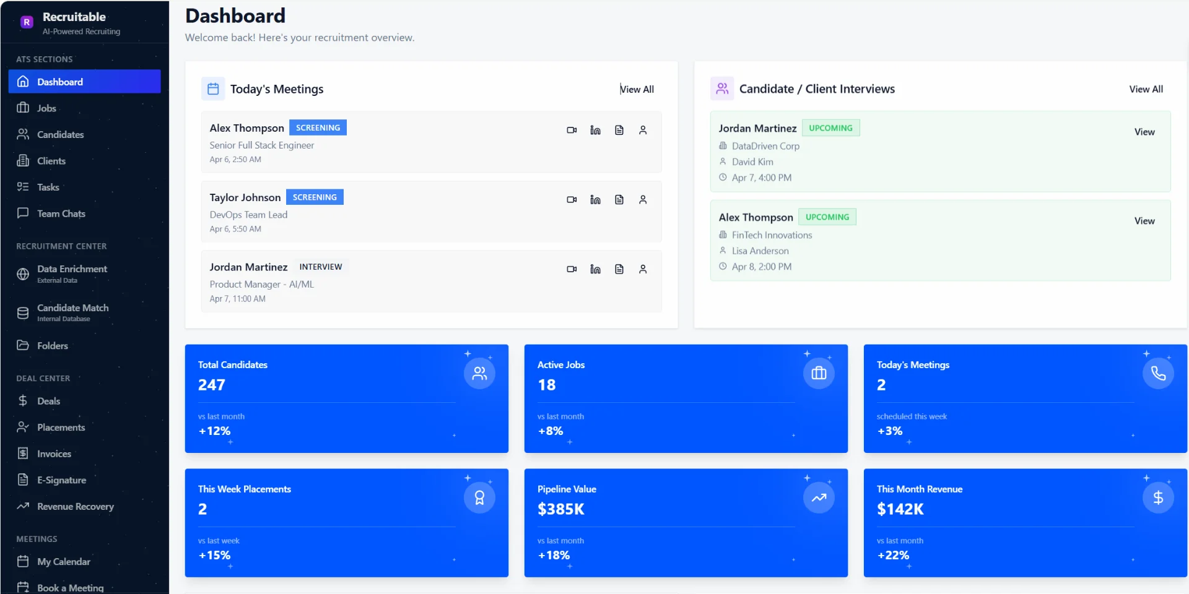
Task: View Jordan Martinez upcoming interview
Action: pyautogui.click(x=1144, y=132)
